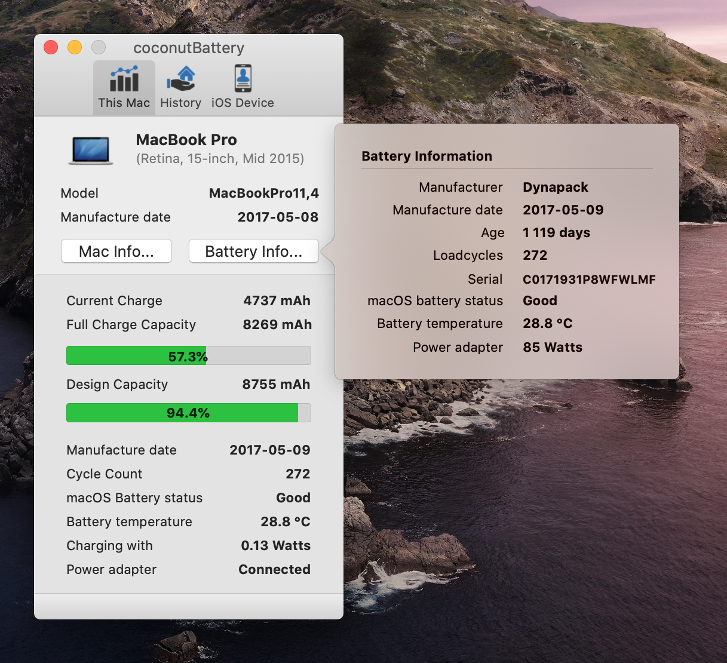The image size is (727, 663).
Task: Click the Battery Info... button
Action: click(254, 251)
